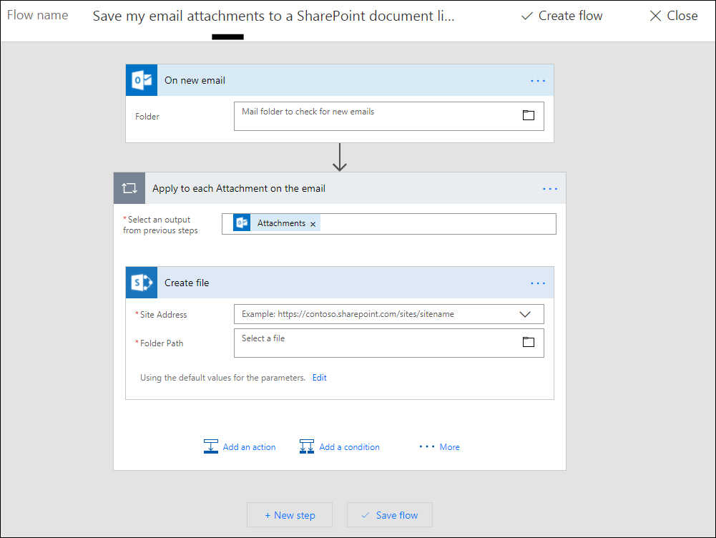Click the Select a file input field
Image resolution: width=716 pixels, height=538 pixels.
click(x=389, y=343)
